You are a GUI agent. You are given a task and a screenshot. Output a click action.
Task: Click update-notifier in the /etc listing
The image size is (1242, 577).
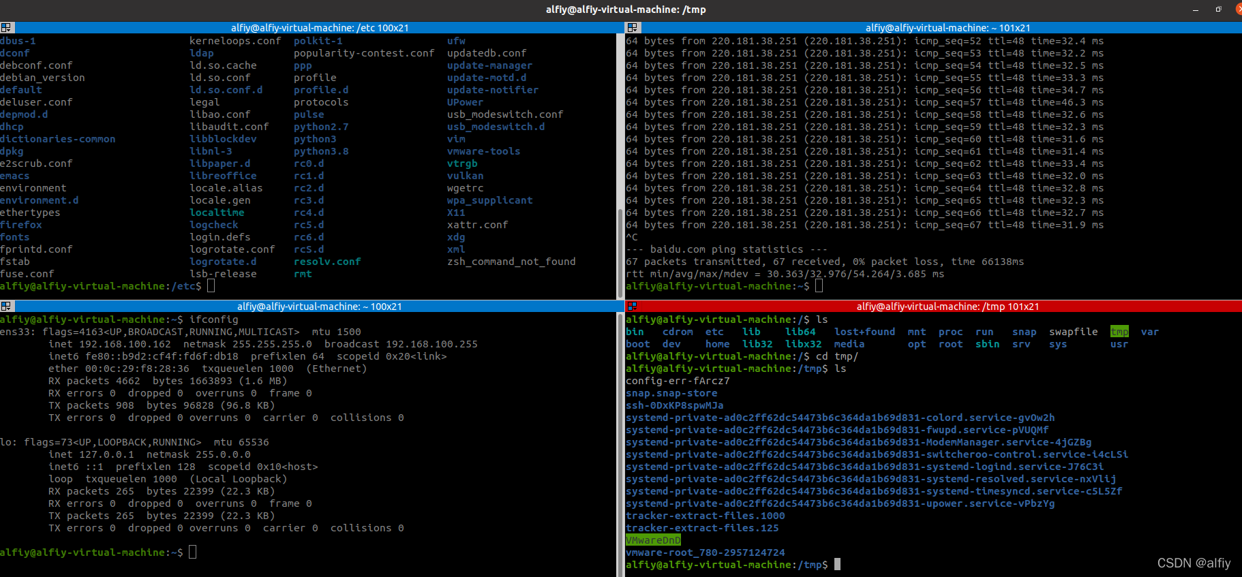point(493,90)
